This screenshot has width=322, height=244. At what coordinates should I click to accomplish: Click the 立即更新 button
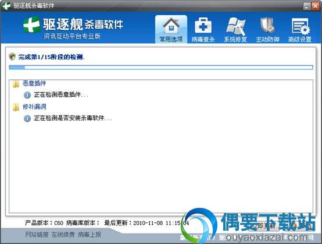tap(264, 226)
